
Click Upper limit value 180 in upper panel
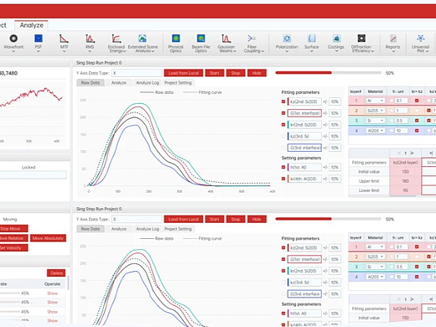click(405, 181)
